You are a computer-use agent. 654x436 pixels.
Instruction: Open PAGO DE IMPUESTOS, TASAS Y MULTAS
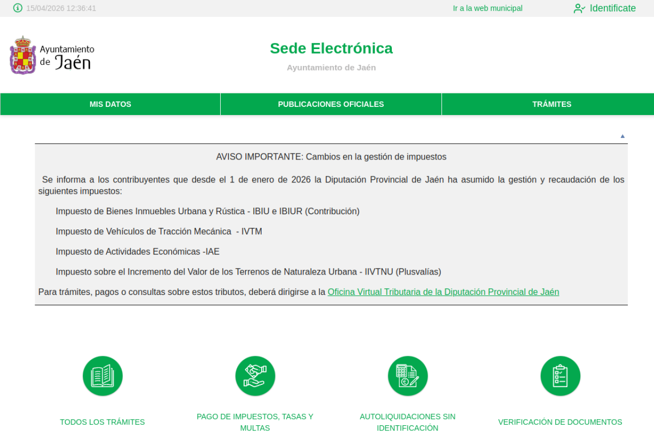[255, 422]
